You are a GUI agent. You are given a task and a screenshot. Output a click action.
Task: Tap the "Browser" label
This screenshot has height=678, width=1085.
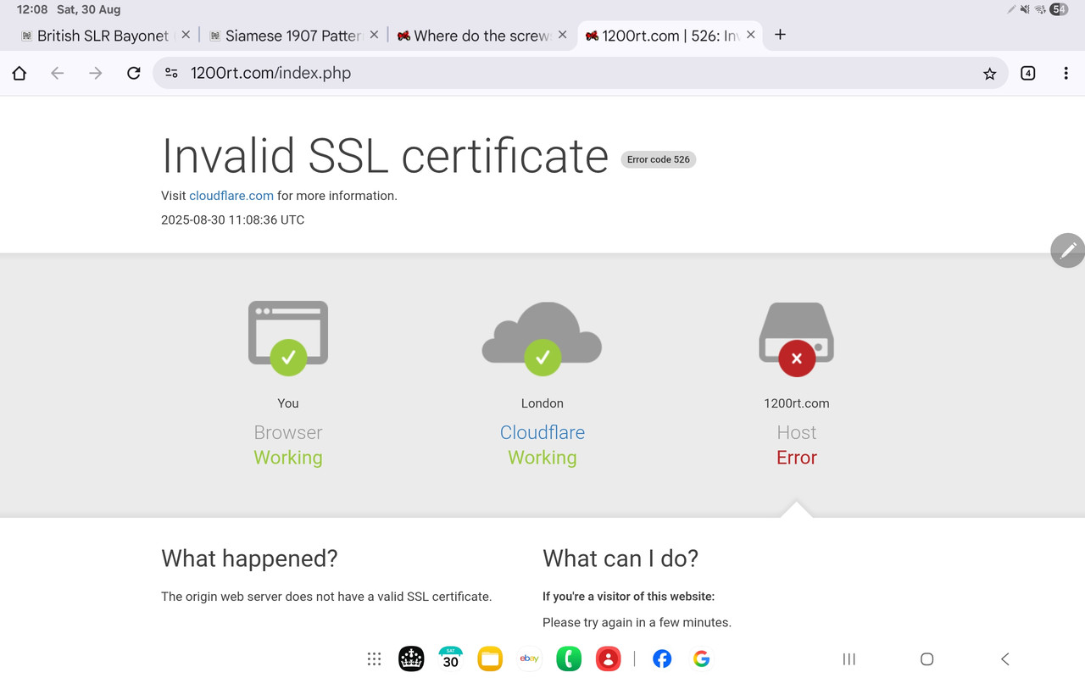[288, 432]
